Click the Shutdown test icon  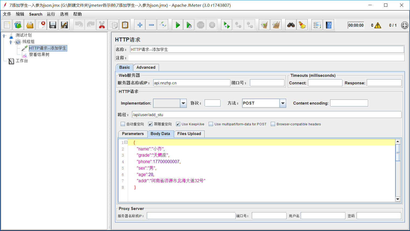[212, 25]
